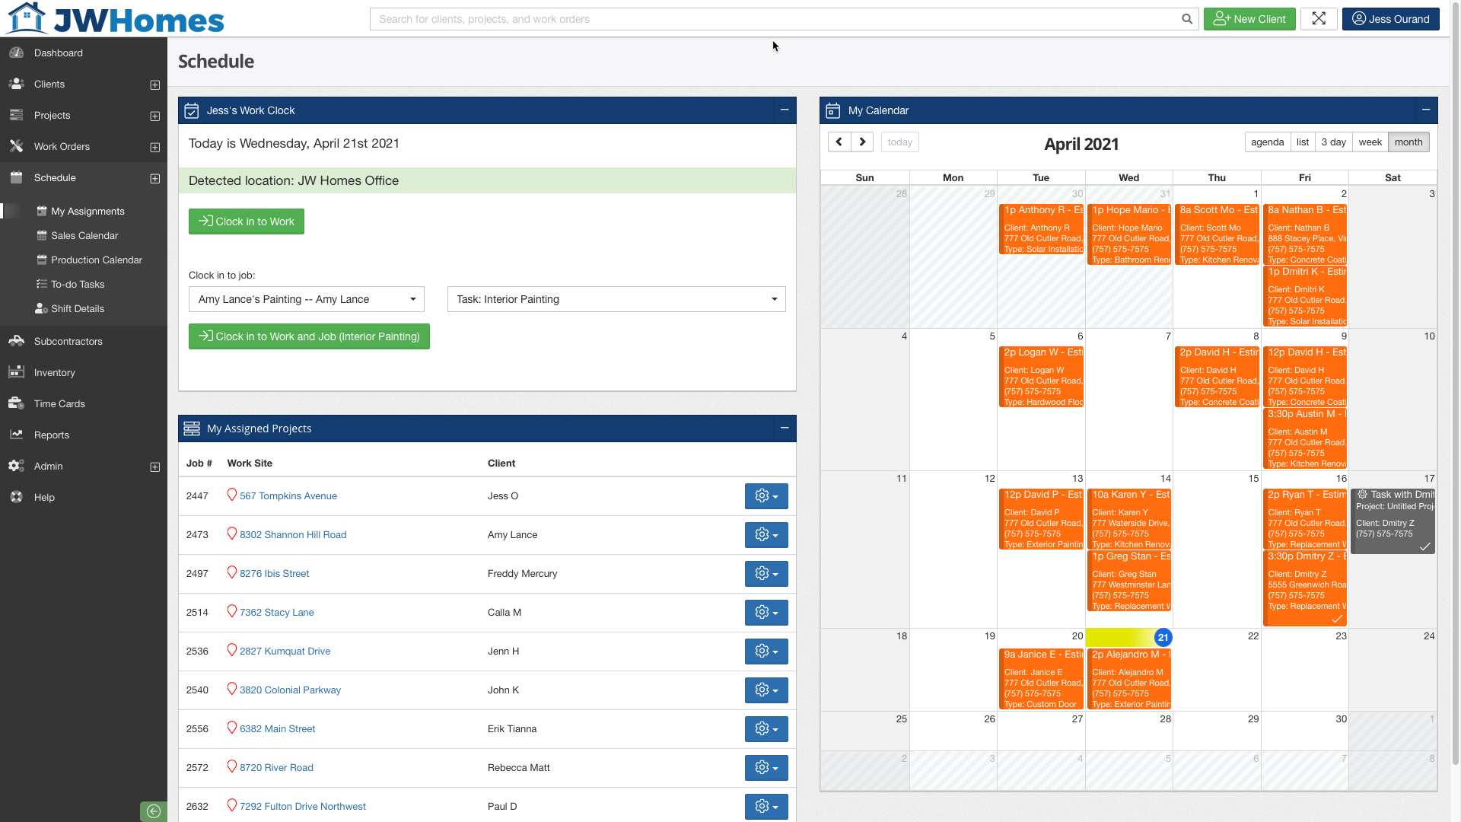Collapse the sidebar with green arrow icon

click(x=153, y=811)
